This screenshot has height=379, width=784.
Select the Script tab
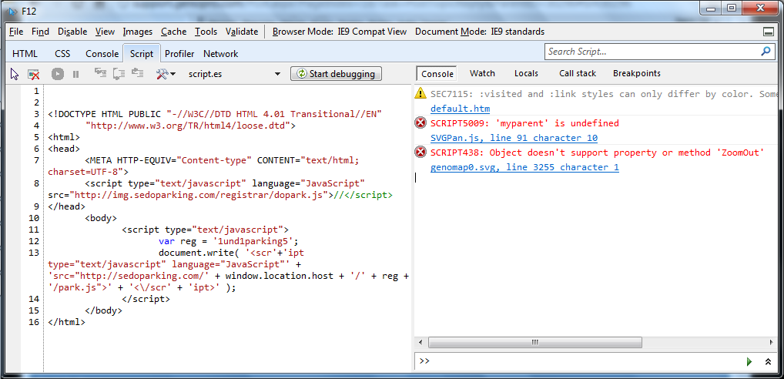pyautogui.click(x=142, y=53)
